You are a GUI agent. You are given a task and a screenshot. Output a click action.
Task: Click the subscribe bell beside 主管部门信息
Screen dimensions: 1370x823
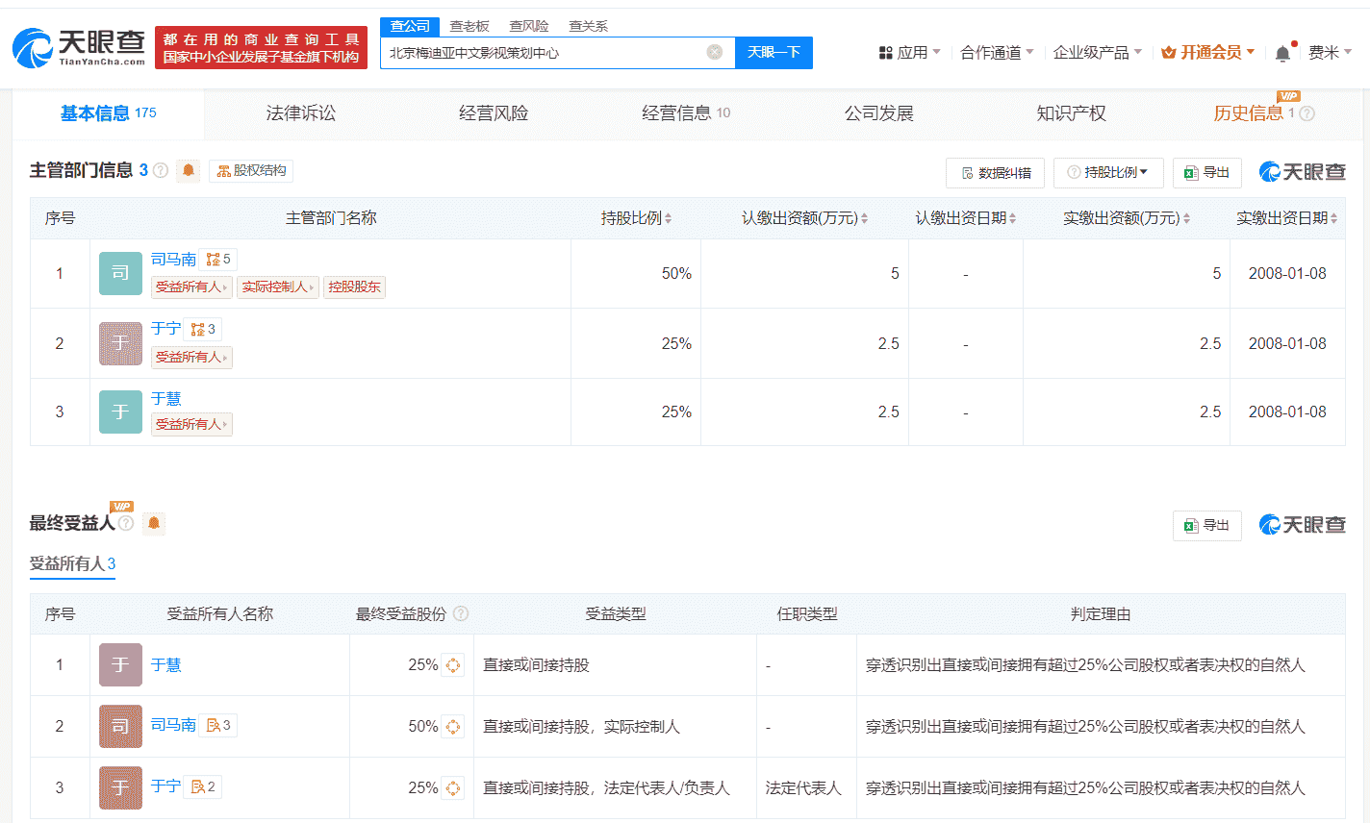coord(187,170)
